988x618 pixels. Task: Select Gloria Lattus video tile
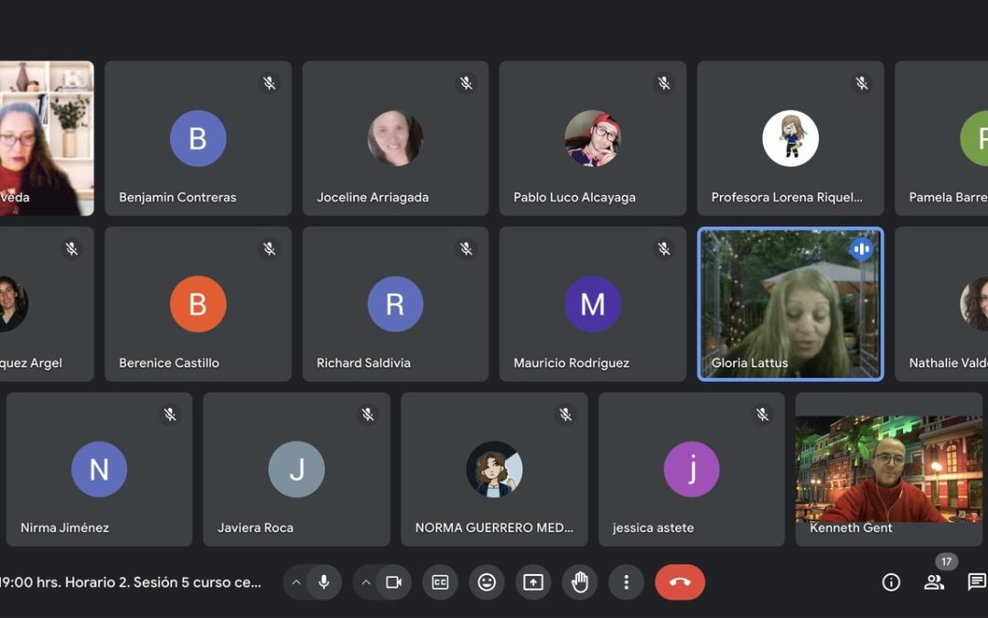tap(790, 304)
